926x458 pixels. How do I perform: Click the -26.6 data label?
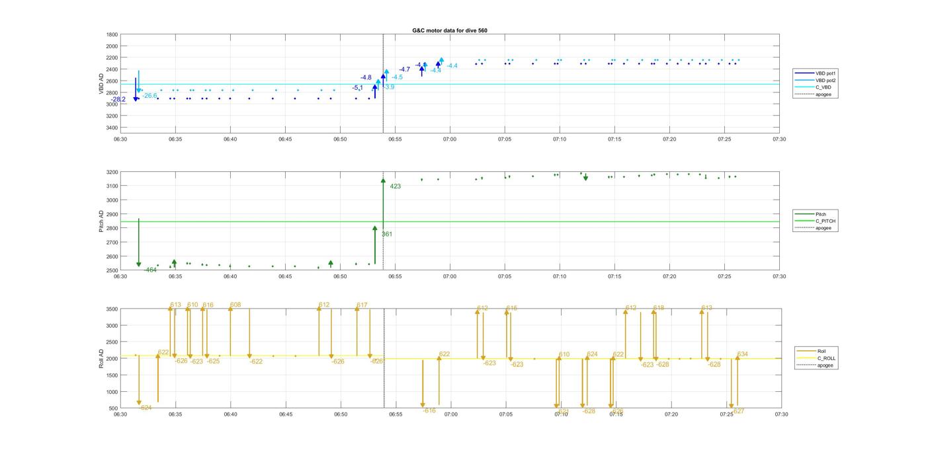[x=149, y=96]
